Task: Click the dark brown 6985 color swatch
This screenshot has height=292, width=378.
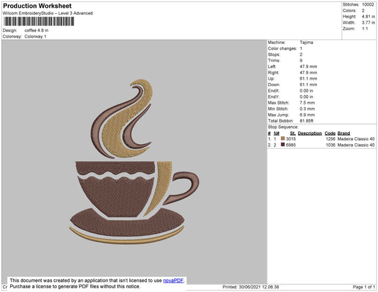Action: (x=283, y=145)
